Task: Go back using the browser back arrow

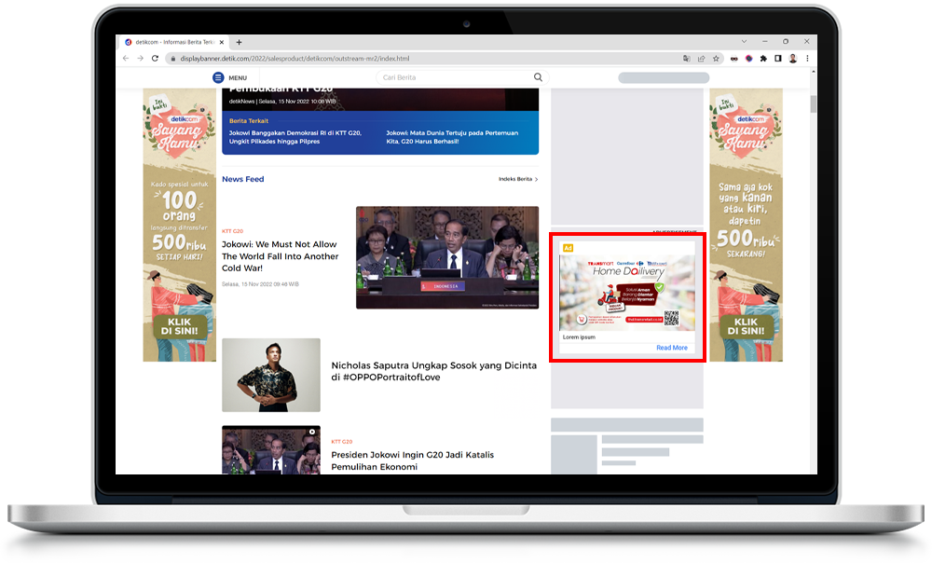Action: click(127, 58)
